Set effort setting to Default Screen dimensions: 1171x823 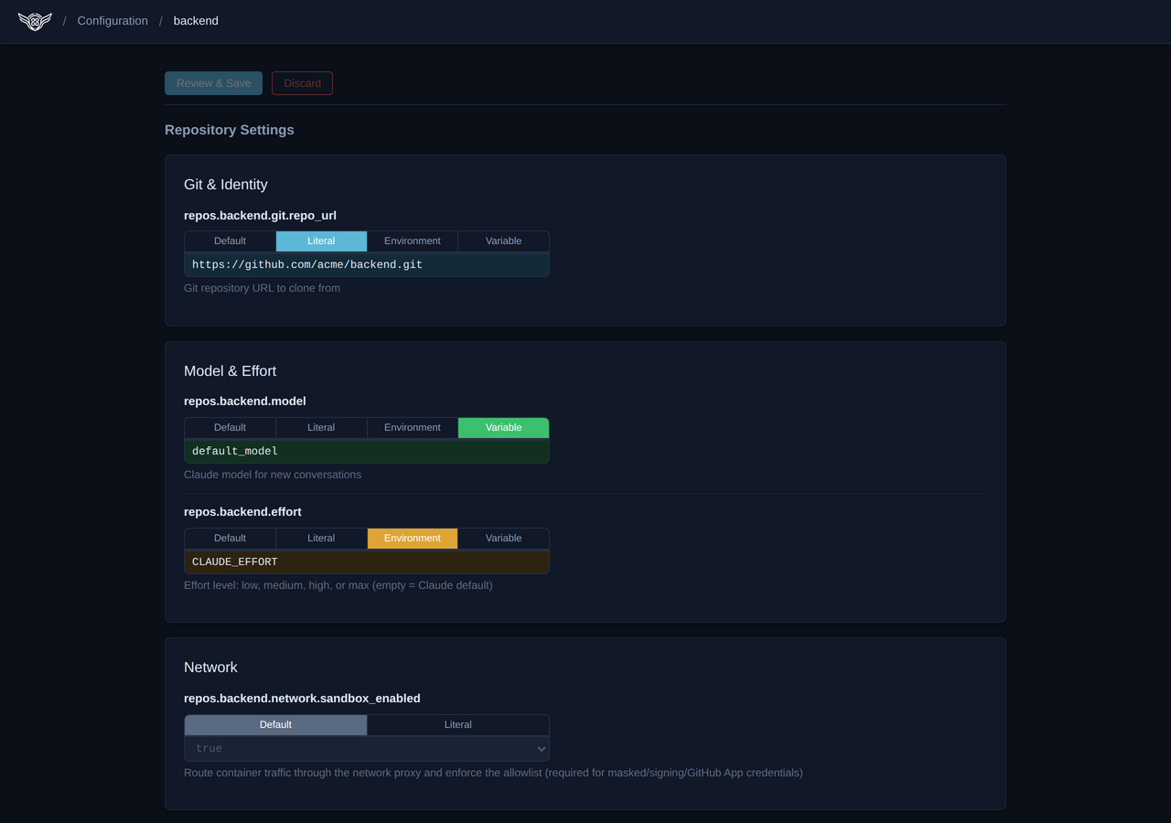(230, 539)
